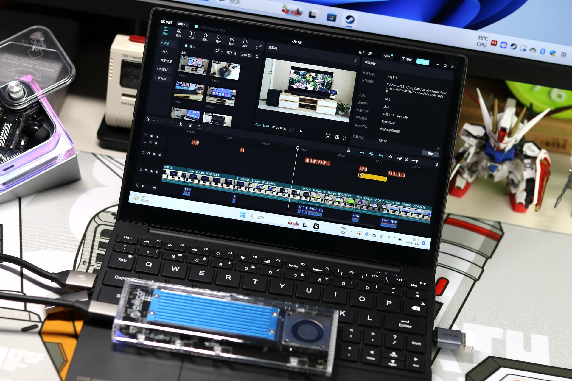Open the 媒体 (Media) tab
The width and height of the screenshot is (572, 381).
pos(165,31)
